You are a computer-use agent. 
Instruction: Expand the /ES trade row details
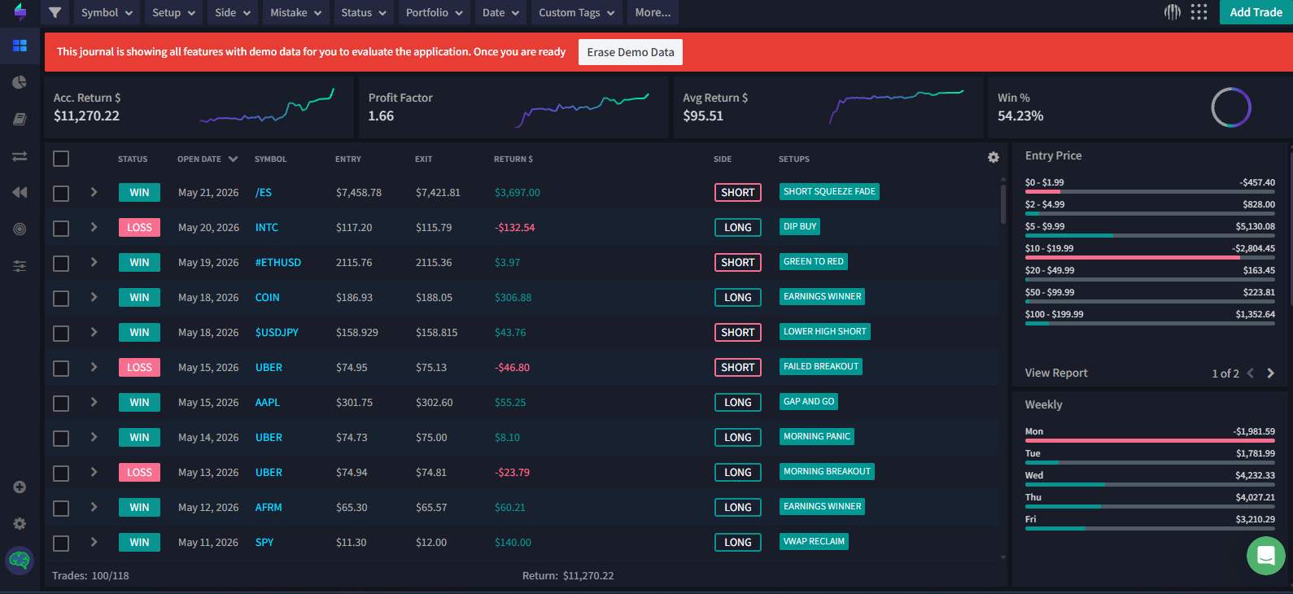94,192
